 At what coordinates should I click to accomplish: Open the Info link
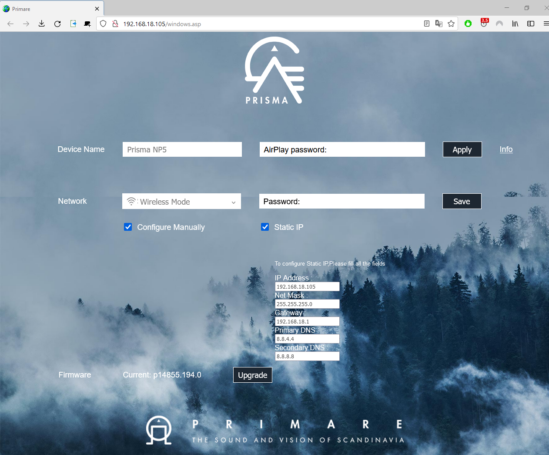(506, 149)
